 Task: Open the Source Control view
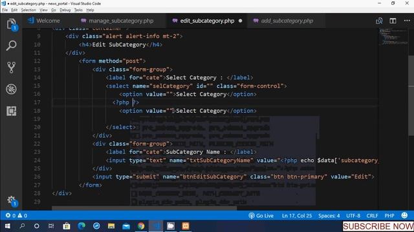pyautogui.click(x=11, y=67)
